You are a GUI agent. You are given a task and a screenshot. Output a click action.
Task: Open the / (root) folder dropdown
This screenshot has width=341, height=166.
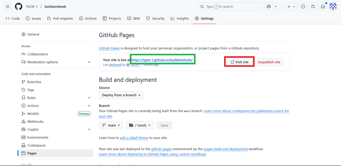pyautogui.click(x=140, y=125)
